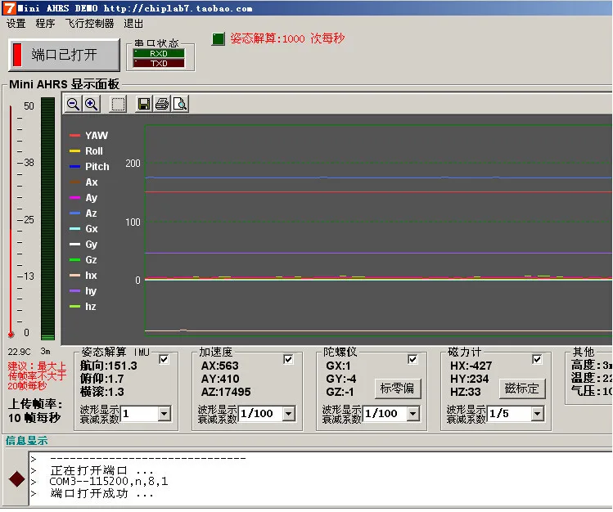Click the COM3--115200,n,8,1 log line
This screenshot has width=613, height=512.
tap(109, 481)
